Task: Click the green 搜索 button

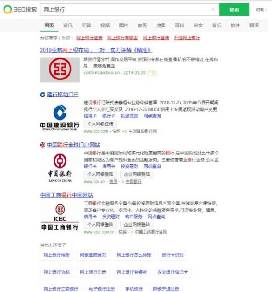Action: pyautogui.click(x=234, y=9)
